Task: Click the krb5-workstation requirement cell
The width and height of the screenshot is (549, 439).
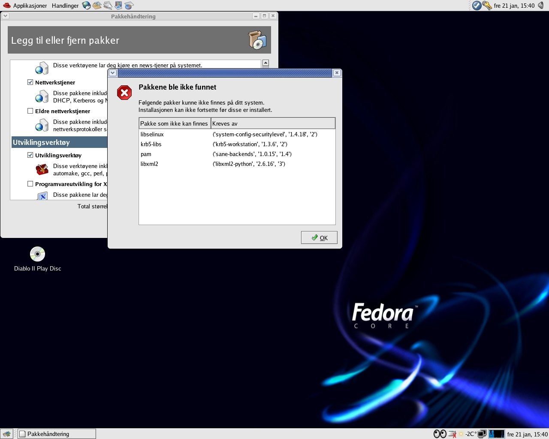Action: coord(250,144)
